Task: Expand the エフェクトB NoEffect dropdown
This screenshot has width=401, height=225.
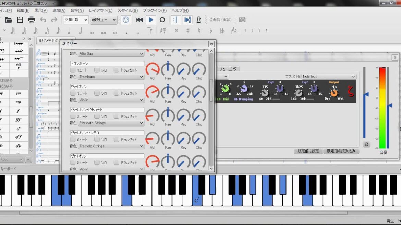Action: pyautogui.click(x=329, y=77)
